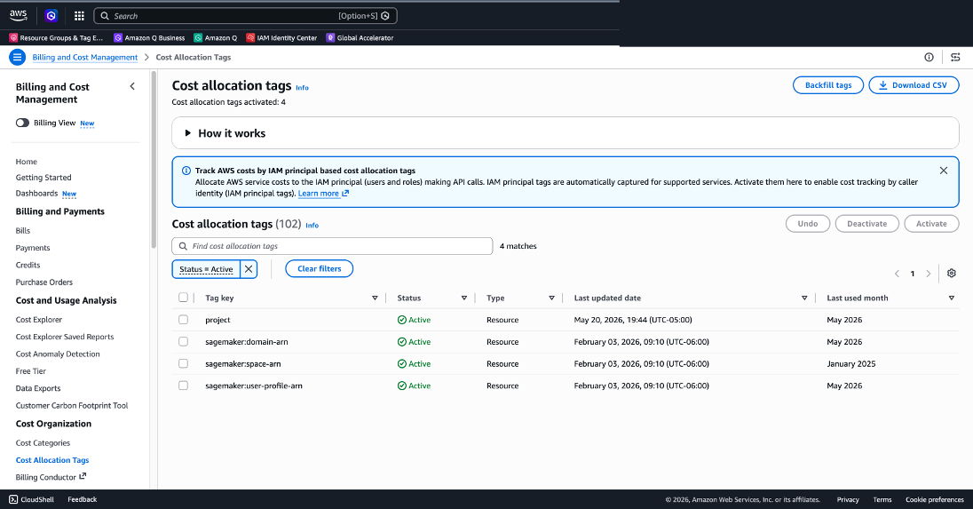Viewport: 973px width, 509px height.
Task: Click the January 2025 last used cell
Action: (850, 363)
